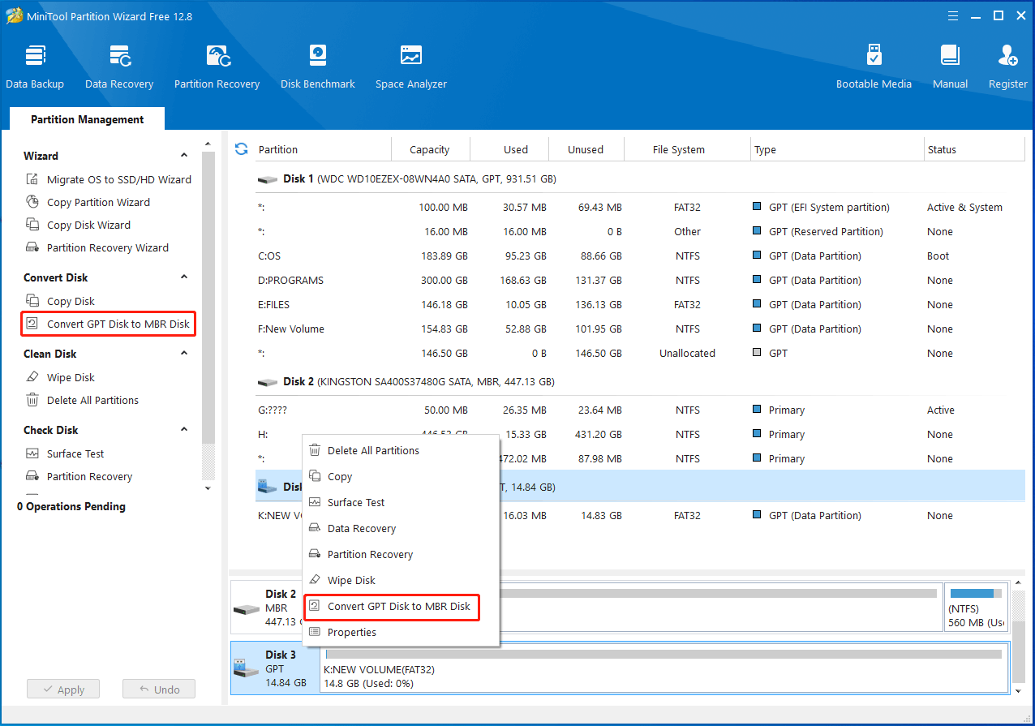Sort by the Status column header
Viewport: 1035px width, 726px height.
pyautogui.click(x=973, y=149)
